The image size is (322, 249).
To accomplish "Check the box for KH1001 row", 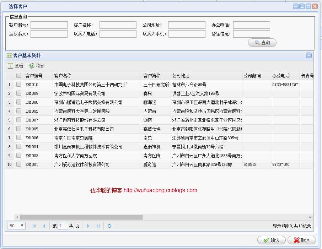I will 19,164.
